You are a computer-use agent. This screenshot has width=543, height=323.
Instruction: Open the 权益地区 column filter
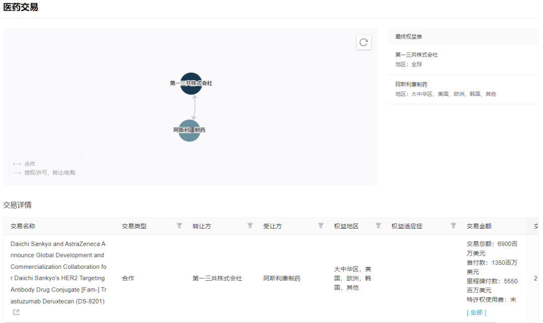378,226
